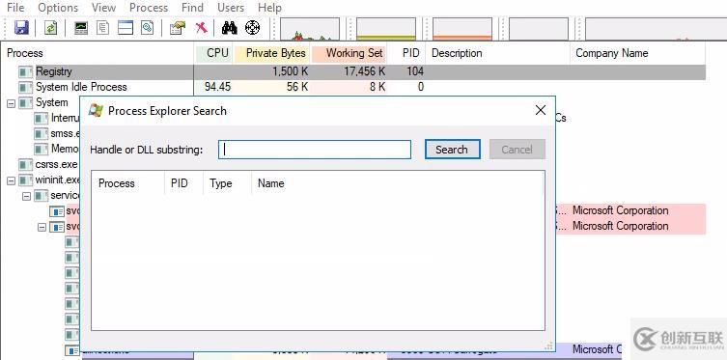Click the 56 K private bytes value
727x360 pixels.
click(x=297, y=87)
